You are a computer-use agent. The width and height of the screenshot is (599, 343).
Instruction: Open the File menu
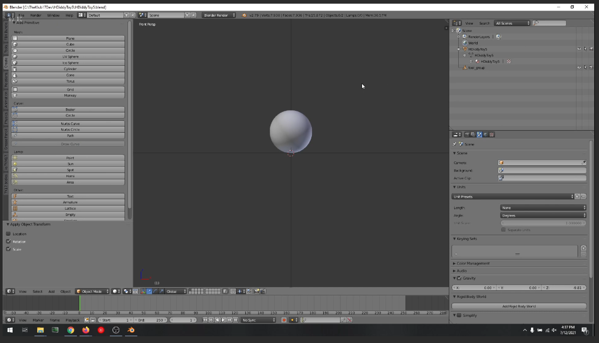21,15
